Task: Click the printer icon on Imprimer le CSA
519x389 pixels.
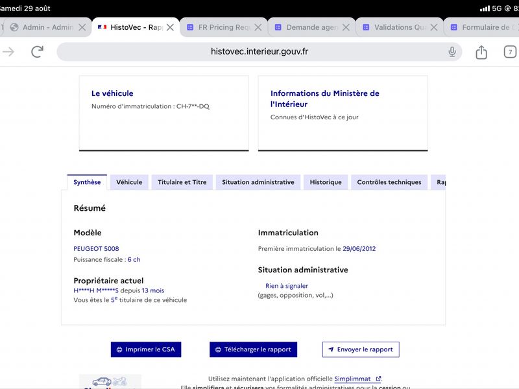Action: pos(119,349)
